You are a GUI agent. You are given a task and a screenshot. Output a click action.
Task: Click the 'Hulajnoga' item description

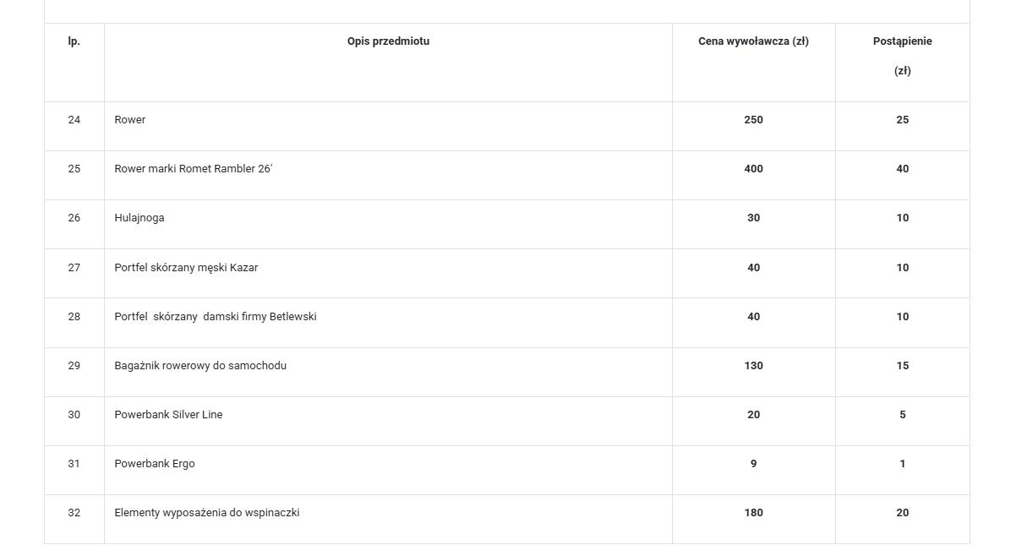(x=139, y=218)
